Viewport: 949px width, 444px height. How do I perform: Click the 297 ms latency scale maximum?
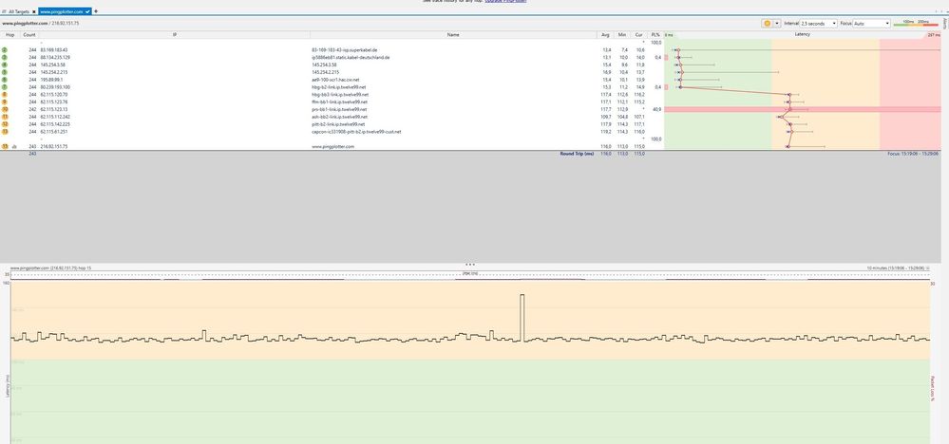pos(934,35)
